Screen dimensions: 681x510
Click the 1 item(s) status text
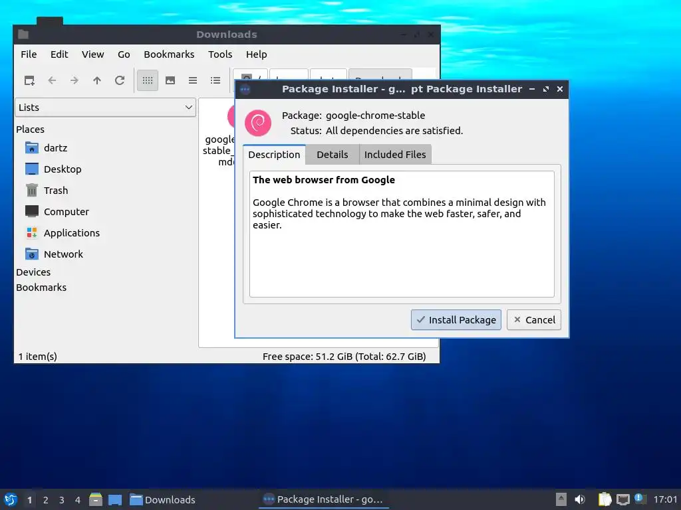[x=37, y=357]
